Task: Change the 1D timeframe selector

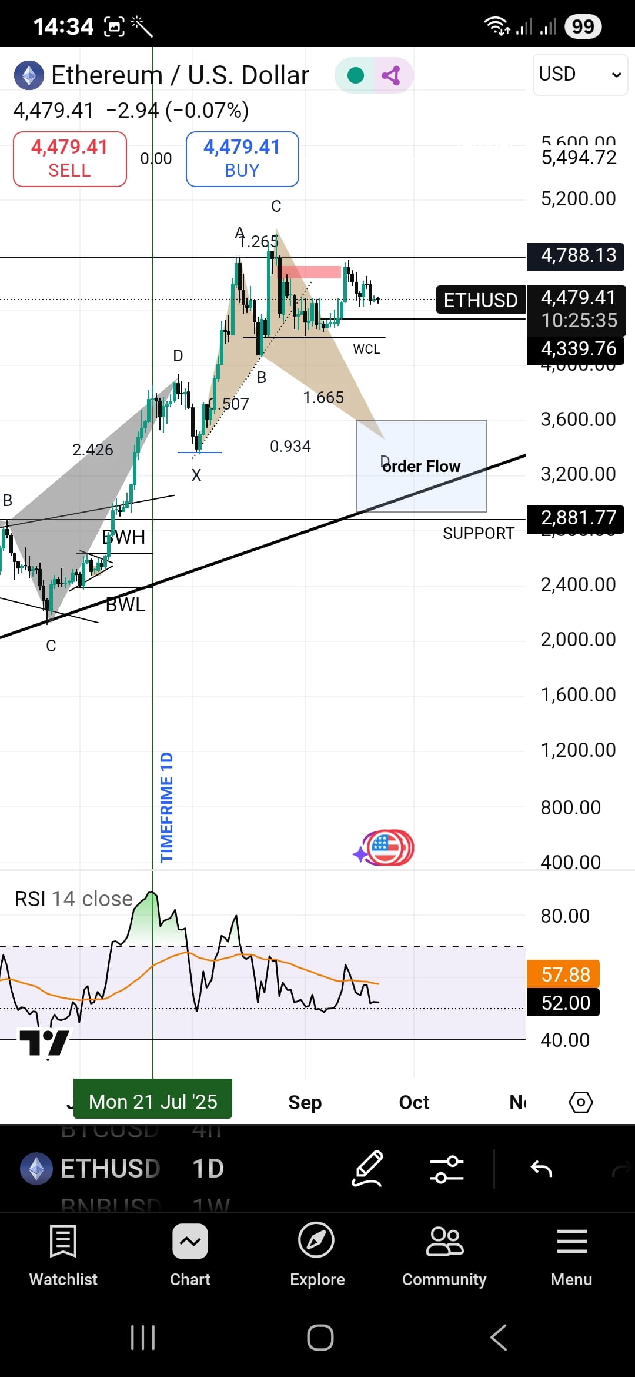Action: point(208,1168)
